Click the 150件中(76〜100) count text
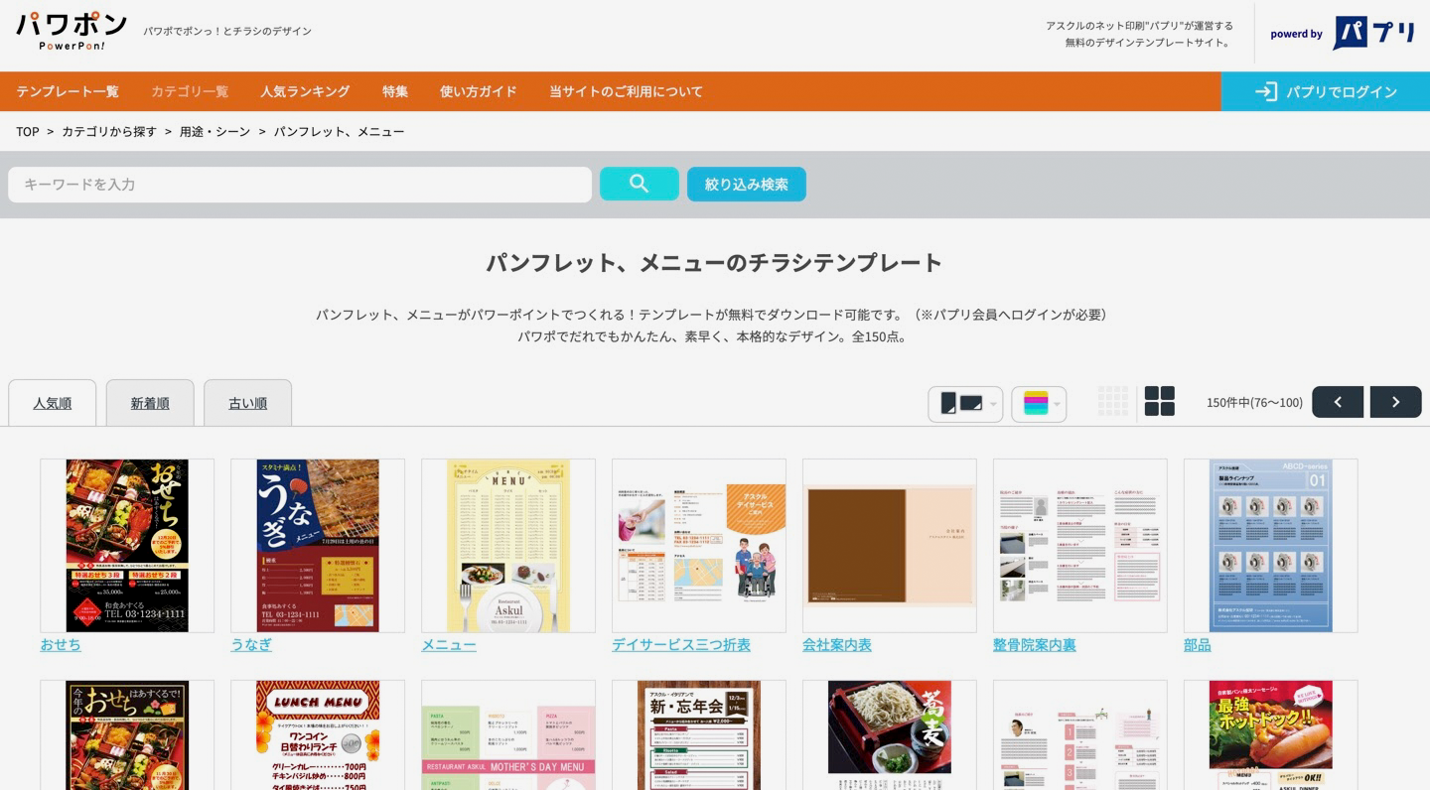 (x=1254, y=402)
